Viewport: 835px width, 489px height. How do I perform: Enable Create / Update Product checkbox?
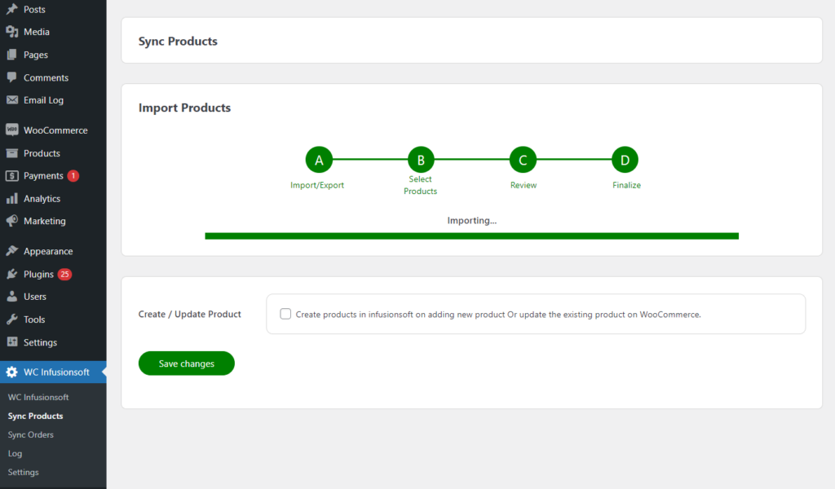[285, 314]
